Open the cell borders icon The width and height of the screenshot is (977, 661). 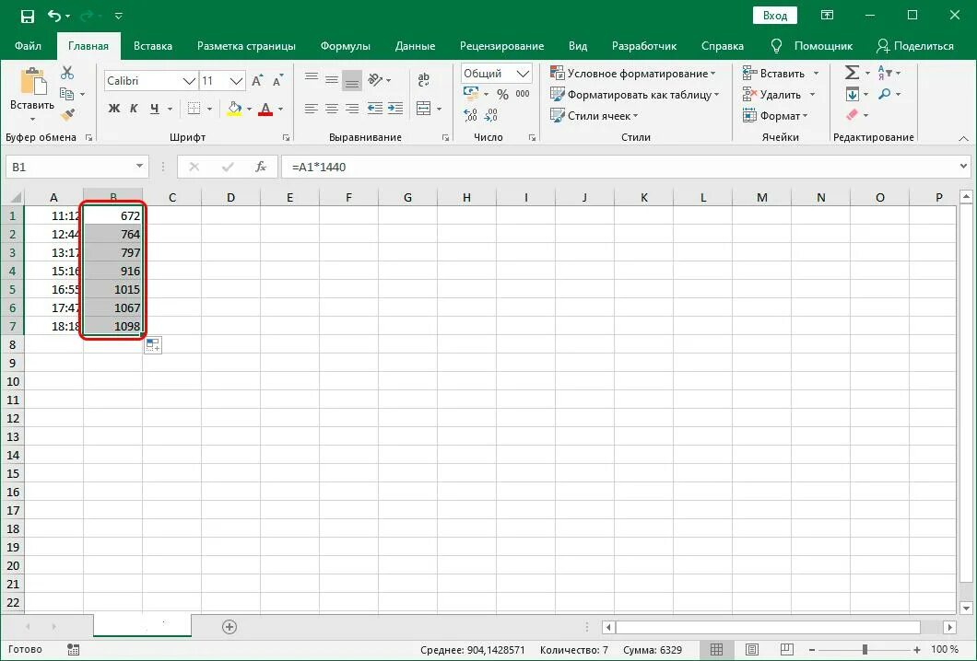coord(194,109)
